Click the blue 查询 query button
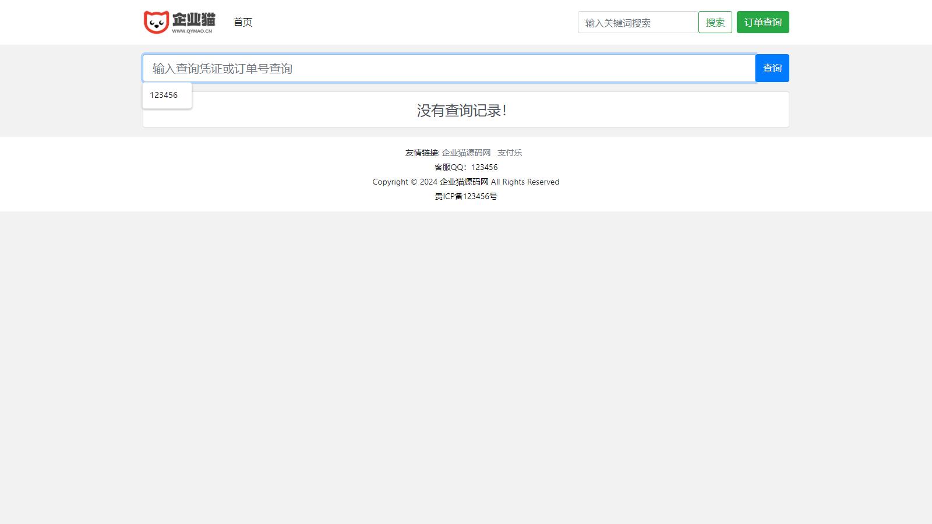Viewport: 932px width, 524px height. (772, 68)
